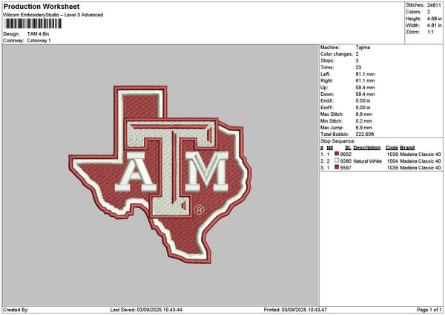Click the 'Created By:' footer label
The image size is (445, 315).
[16, 310]
